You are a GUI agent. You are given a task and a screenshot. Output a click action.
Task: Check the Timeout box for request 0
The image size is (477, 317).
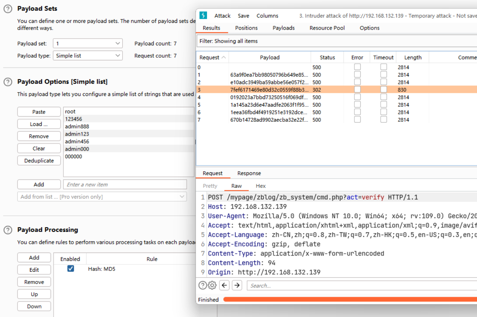(384, 67)
